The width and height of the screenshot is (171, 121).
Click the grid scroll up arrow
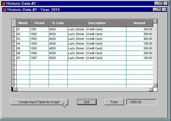pyautogui.click(x=155, y=21)
